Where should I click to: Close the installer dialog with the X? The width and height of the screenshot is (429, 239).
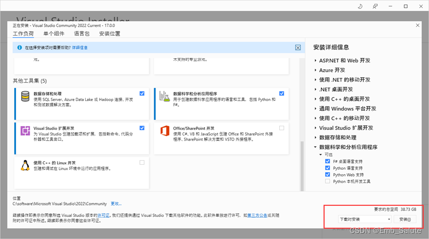[418, 25]
